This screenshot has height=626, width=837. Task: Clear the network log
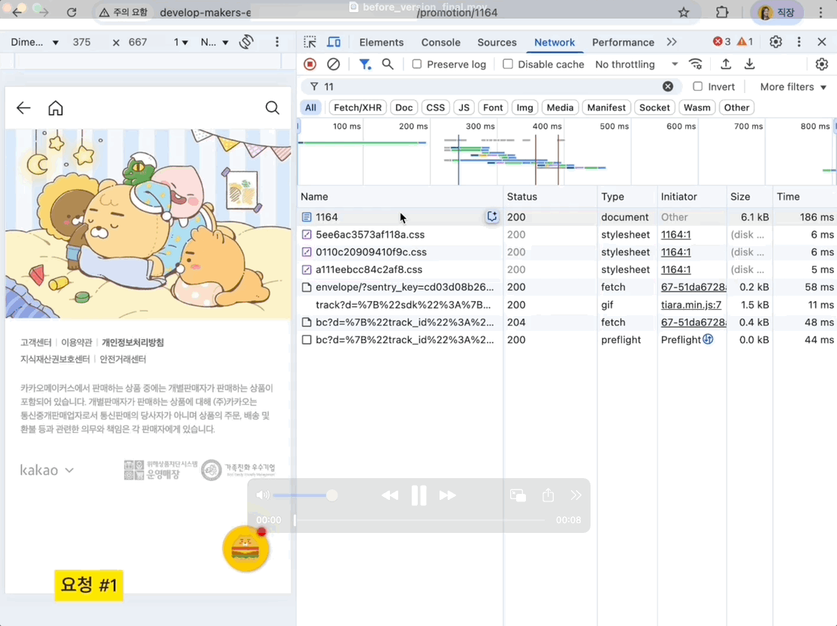click(x=333, y=65)
